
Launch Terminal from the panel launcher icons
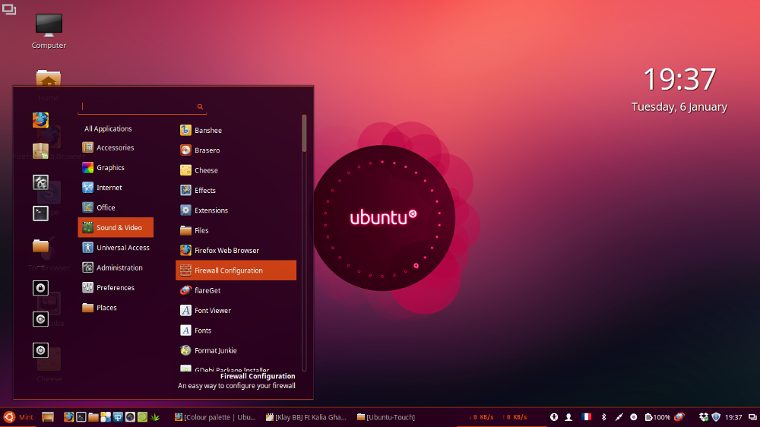[81, 417]
